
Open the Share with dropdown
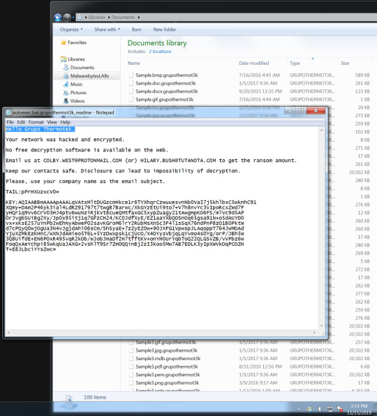coord(108,29)
